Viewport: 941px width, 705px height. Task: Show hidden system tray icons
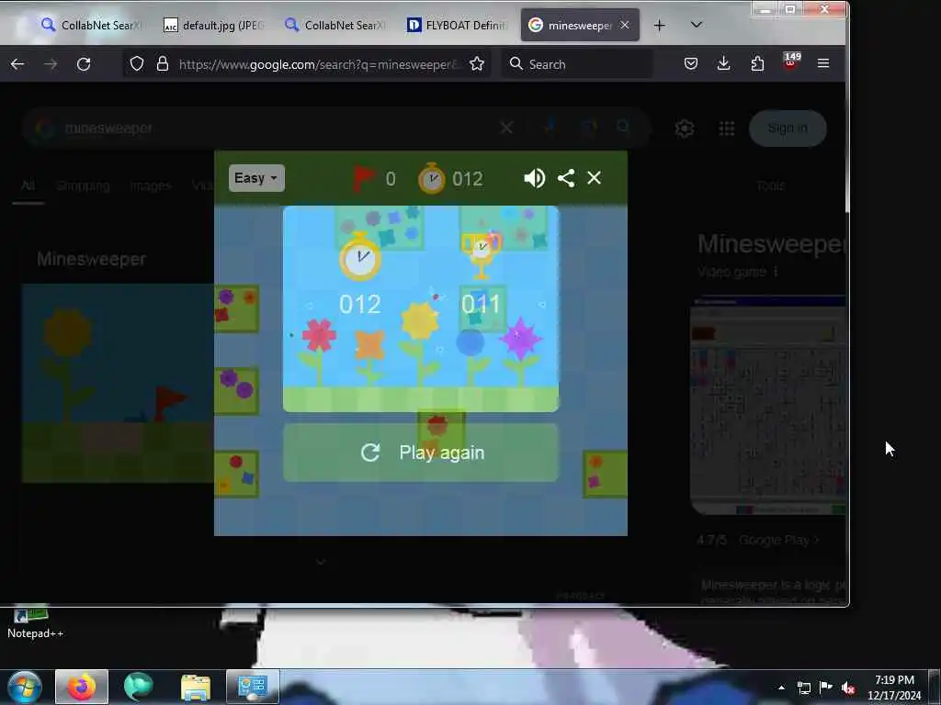point(781,688)
